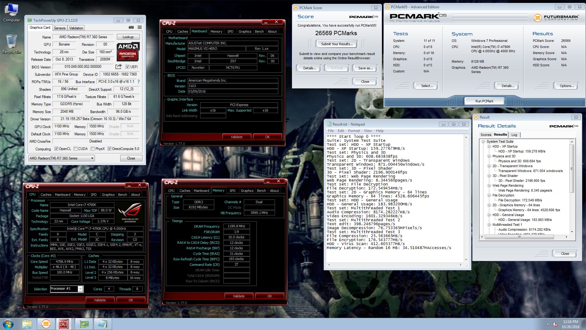Image resolution: width=586 pixels, height=330 pixels.
Task: Switch to the Sensors tab in GPU-Z
Action: pyautogui.click(x=60, y=28)
